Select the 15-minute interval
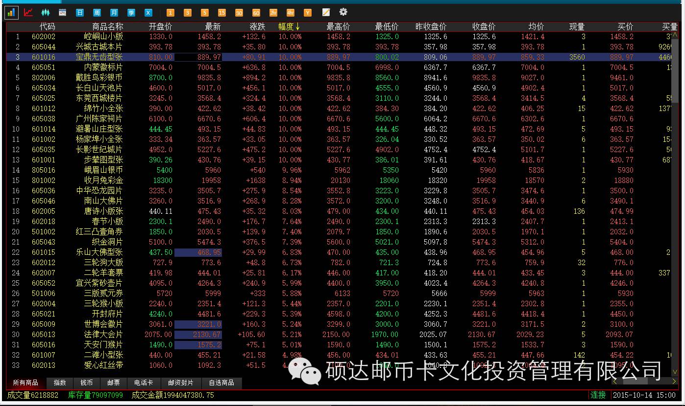Image resolution: width=685 pixels, height=406 pixels. tap(222, 13)
